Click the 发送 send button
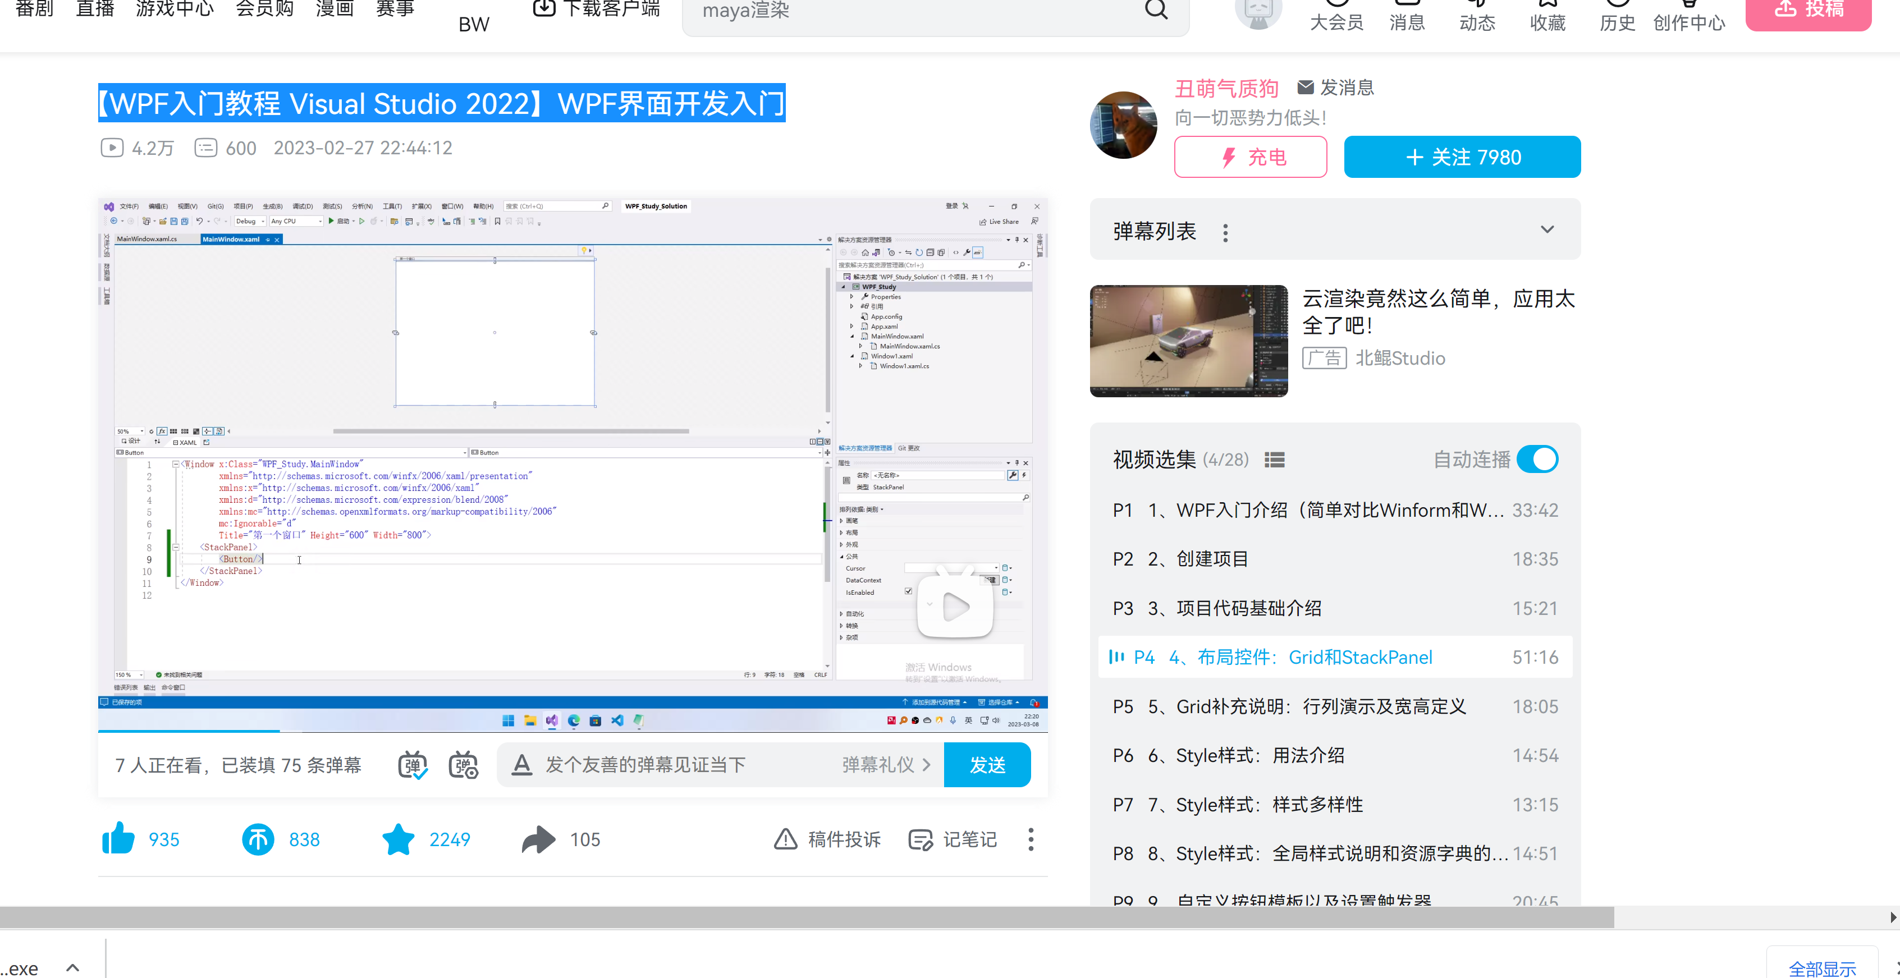The height and width of the screenshot is (978, 1900). pyautogui.click(x=987, y=765)
